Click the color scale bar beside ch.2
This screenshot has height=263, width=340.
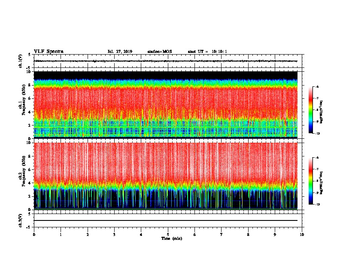tap(311, 181)
